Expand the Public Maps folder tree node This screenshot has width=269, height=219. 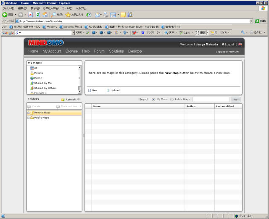click(28, 118)
